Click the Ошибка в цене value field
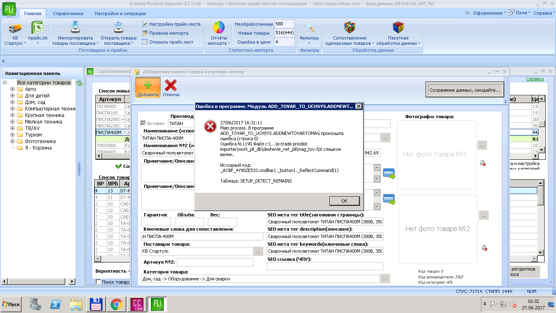Image resolution: width=556 pixels, height=313 pixels. click(x=285, y=42)
